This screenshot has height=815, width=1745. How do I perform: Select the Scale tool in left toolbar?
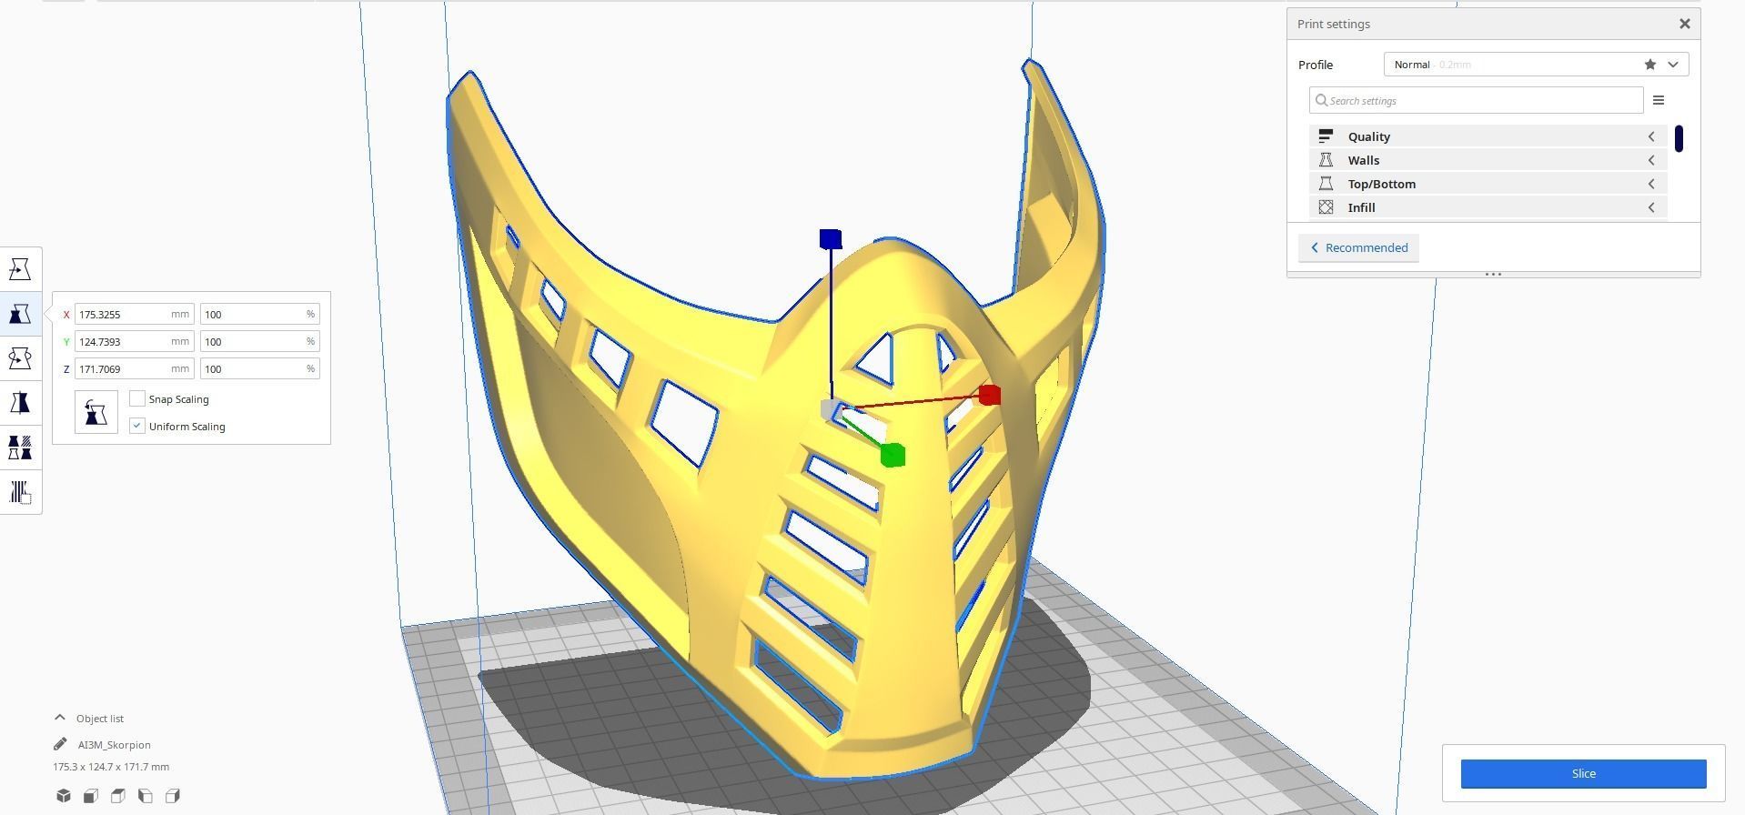tap(20, 314)
